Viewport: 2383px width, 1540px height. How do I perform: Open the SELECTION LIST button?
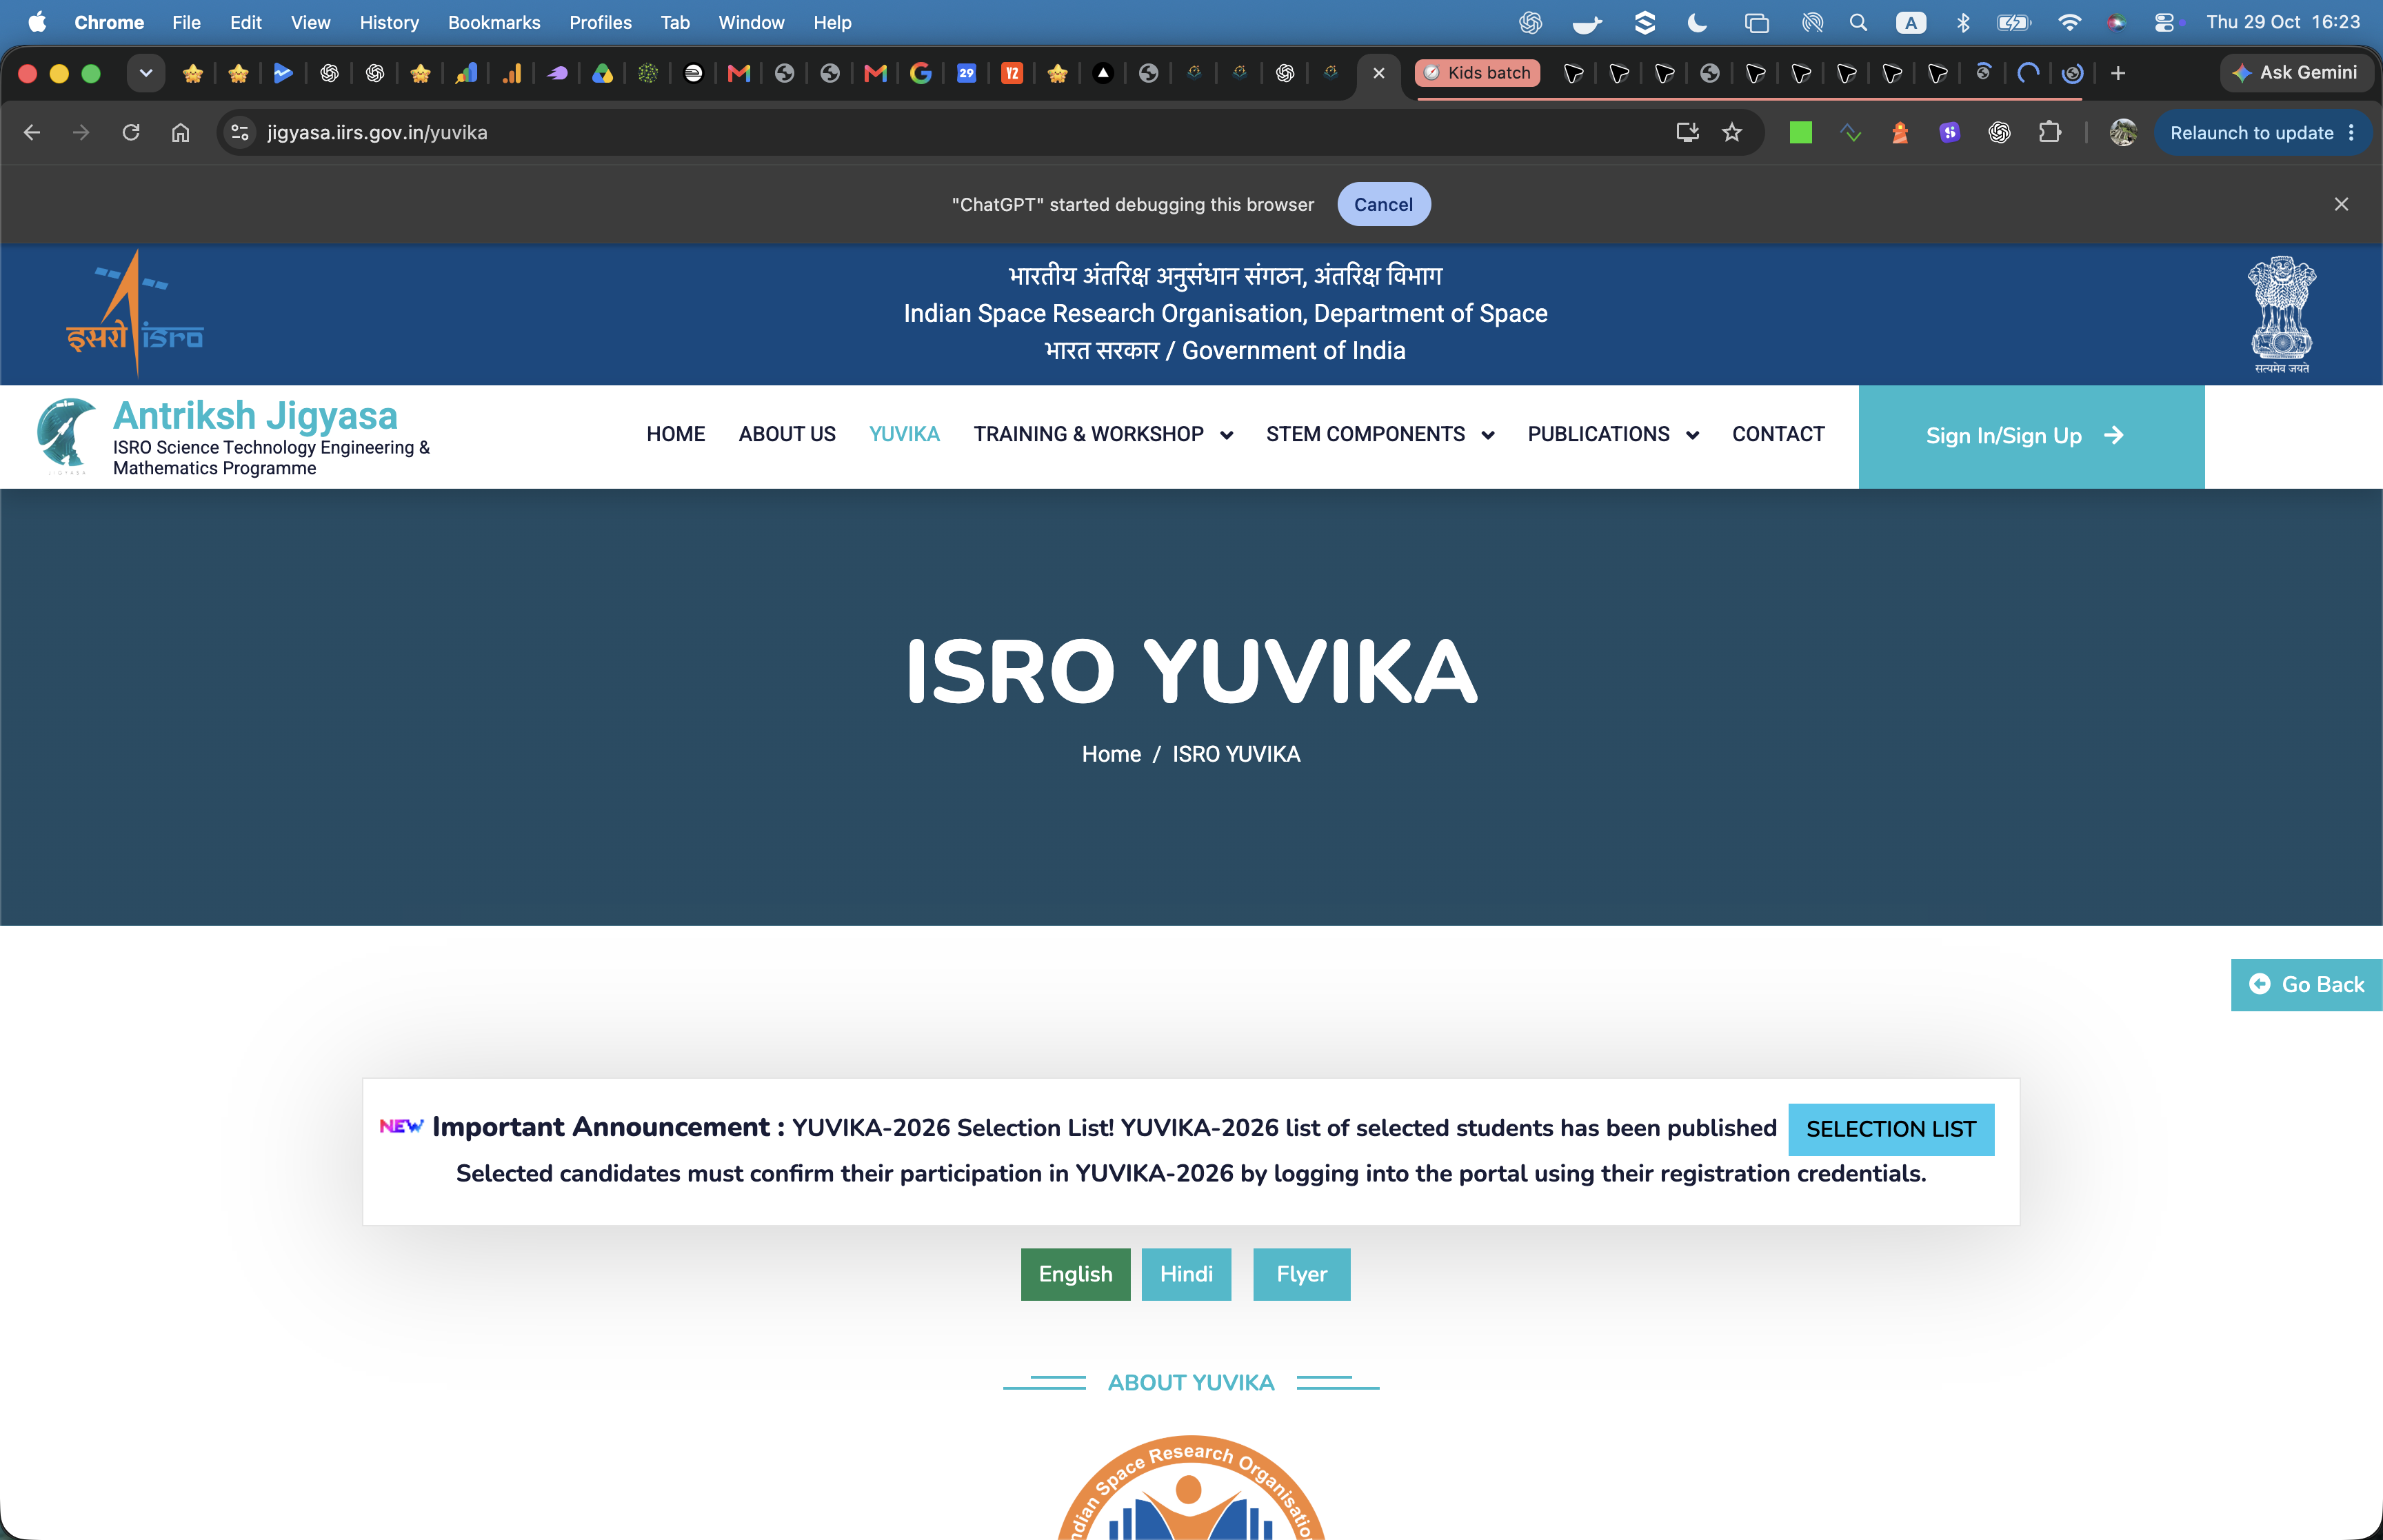[x=1891, y=1129]
